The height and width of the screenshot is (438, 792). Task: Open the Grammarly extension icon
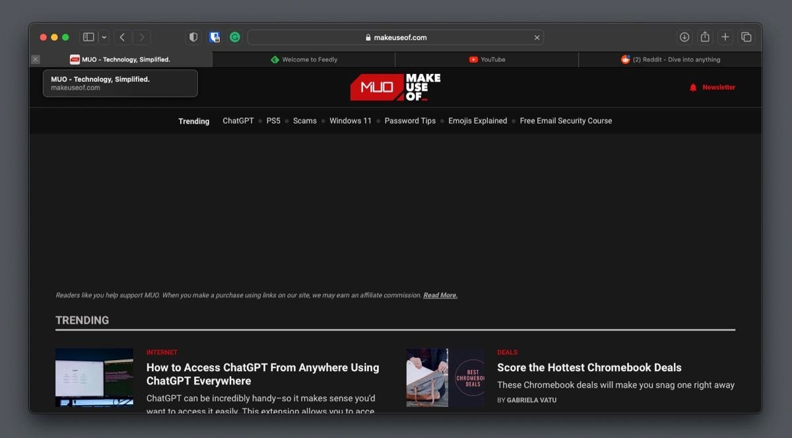click(235, 38)
